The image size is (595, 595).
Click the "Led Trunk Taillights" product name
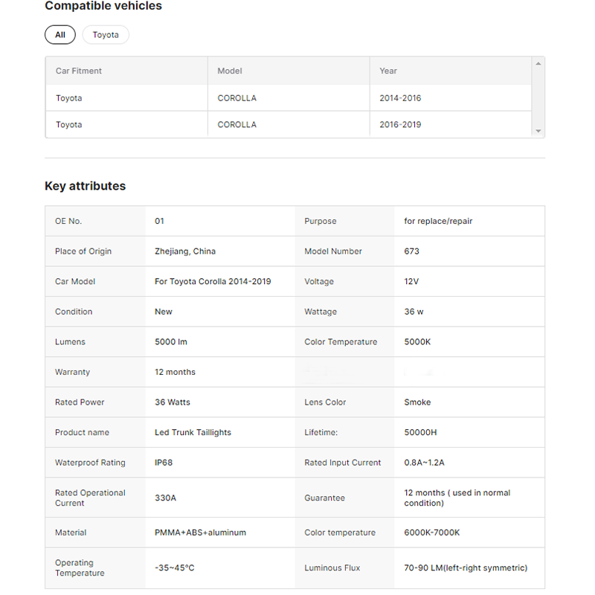point(193,433)
